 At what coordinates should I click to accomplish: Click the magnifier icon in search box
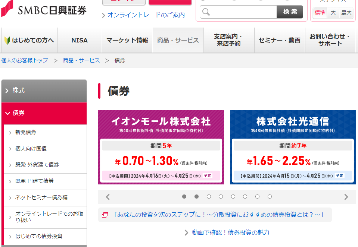tap(206, 12)
